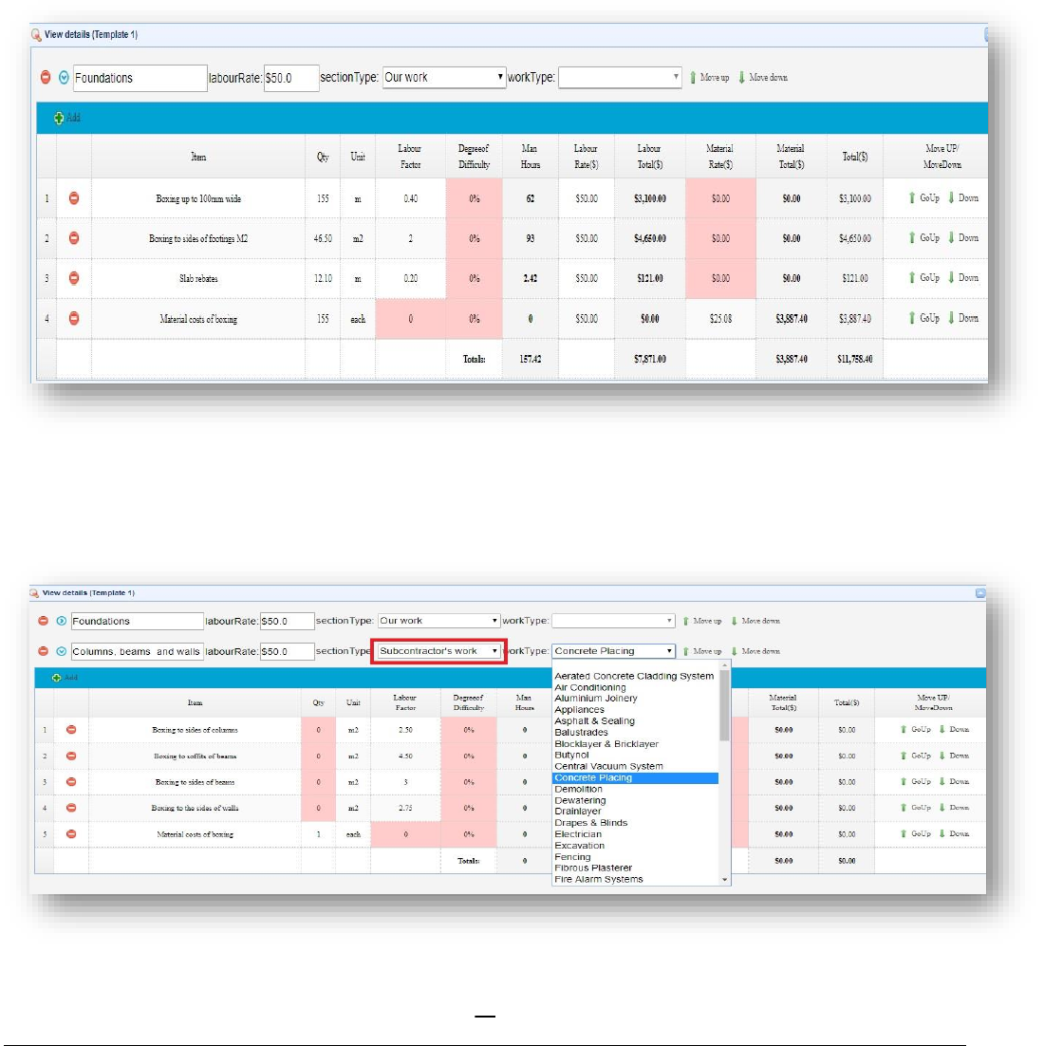1044x1046 pixels.
Task: Select 'Aerated Concrete Cladding System' work type
Action: (634, 676)
